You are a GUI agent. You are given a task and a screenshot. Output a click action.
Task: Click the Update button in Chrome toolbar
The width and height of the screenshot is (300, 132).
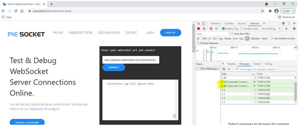tap(288, 11)
